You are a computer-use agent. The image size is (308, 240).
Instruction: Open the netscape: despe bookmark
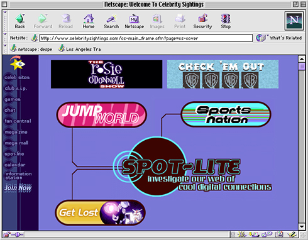click(31, 49)
